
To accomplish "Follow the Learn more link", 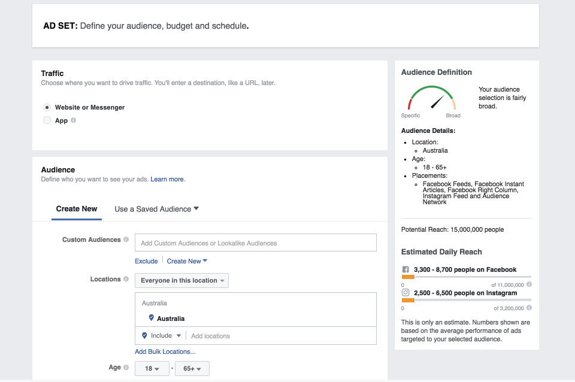I will (167, 179).
